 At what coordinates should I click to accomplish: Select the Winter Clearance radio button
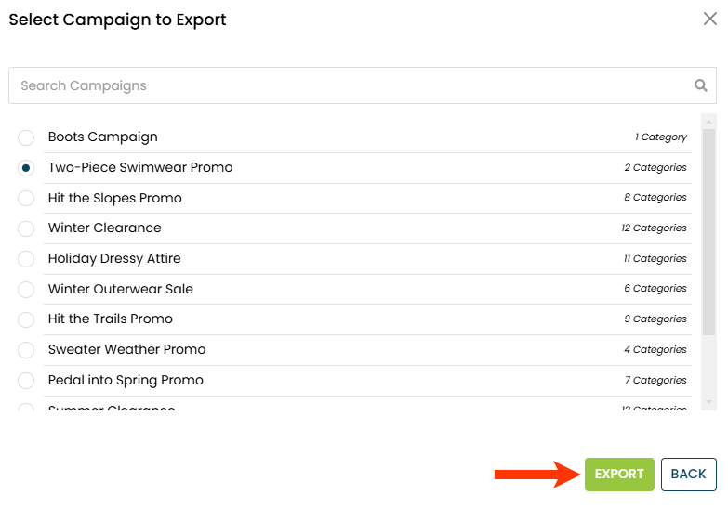point(26,228)
